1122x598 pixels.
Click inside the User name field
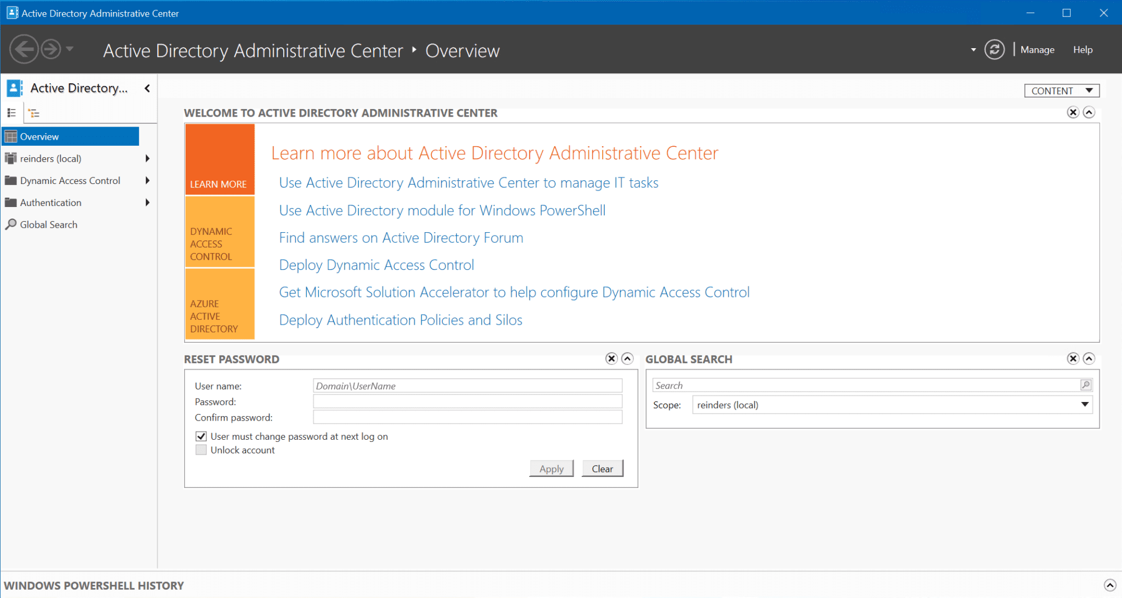coord(467,386)
